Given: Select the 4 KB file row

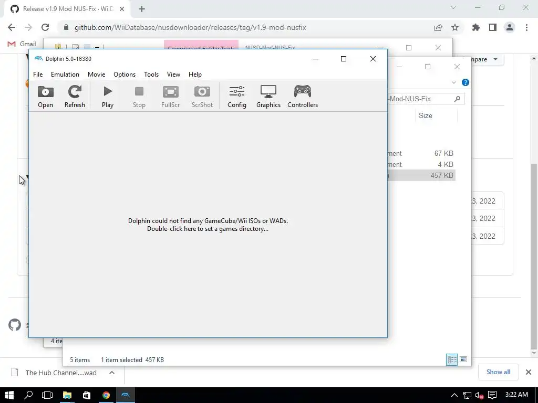Looking at the screenshot, I should 421,164.
